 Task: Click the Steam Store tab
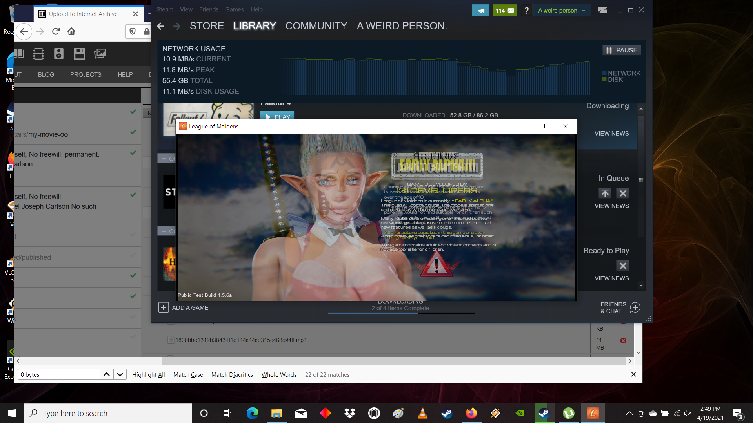tap(206, 25)
